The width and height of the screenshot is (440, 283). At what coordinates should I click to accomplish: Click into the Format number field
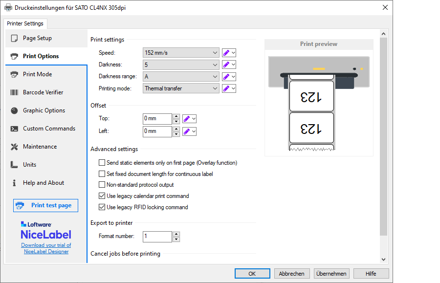pyautogui.click(x=157, y=237)
